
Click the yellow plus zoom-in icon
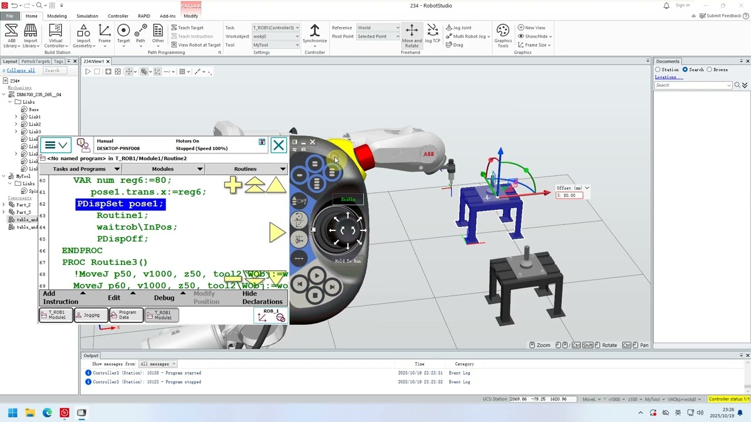(x=232, y=185)
